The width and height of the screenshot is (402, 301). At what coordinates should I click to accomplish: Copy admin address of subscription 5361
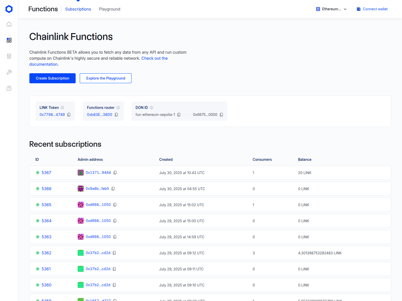point(114,269)
